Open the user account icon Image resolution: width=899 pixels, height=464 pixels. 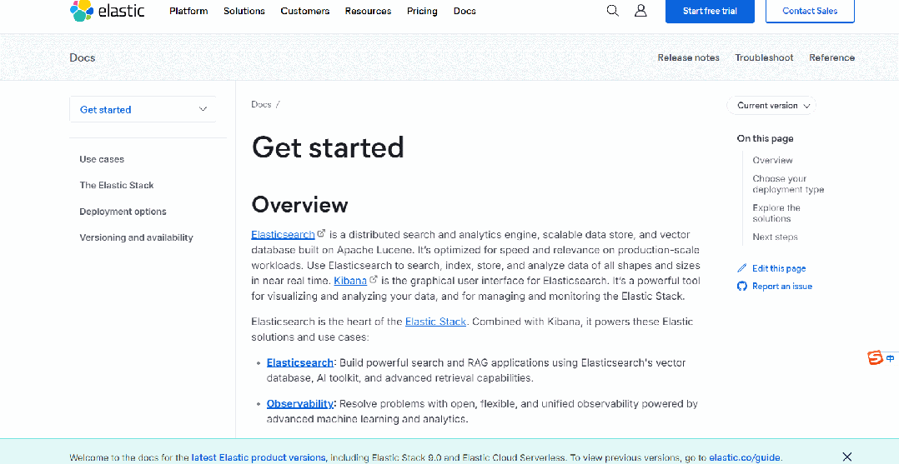tap(640, 11)
